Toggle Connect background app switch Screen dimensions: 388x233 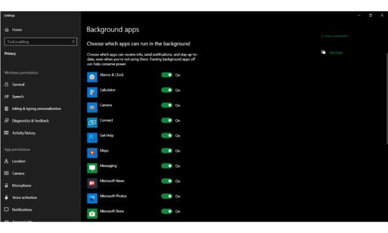(x=167, y=120)
